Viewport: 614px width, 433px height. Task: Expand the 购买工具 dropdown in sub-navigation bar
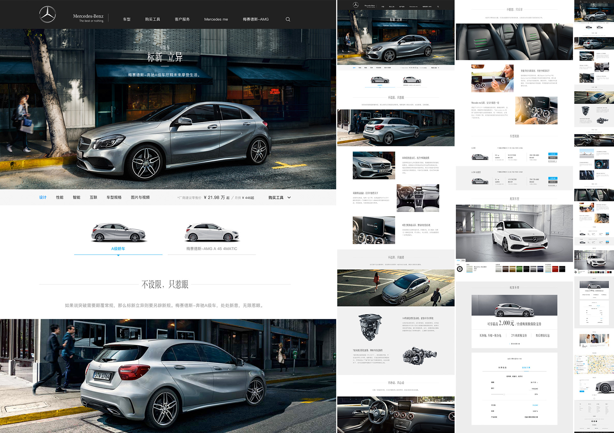279,197
